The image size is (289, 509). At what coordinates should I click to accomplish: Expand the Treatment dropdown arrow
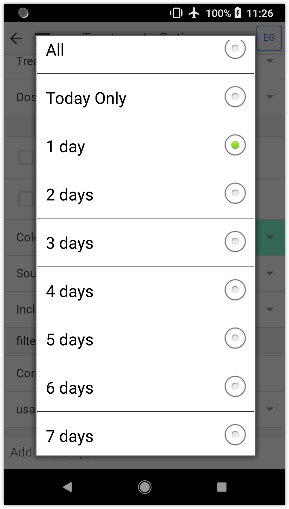click(x=270, y=61)
